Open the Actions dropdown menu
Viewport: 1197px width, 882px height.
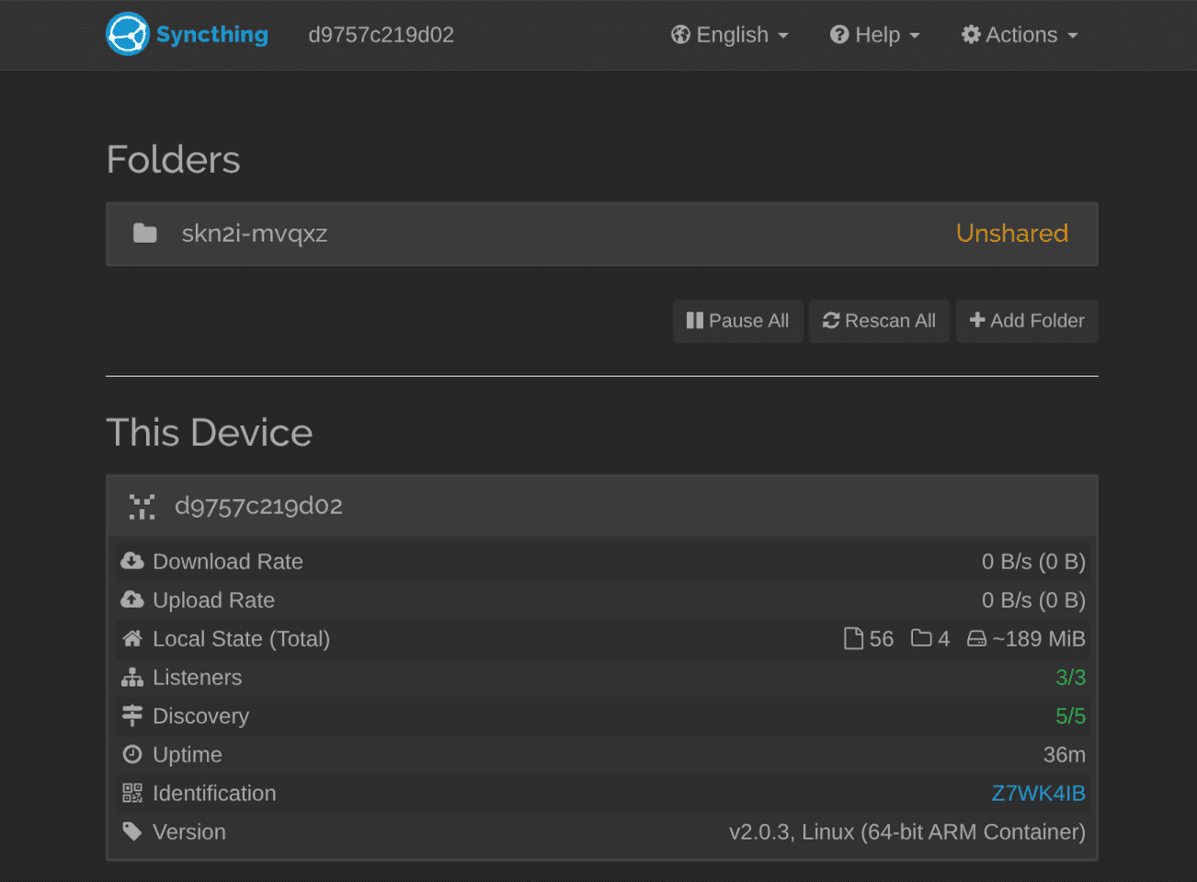[1020, 35]
